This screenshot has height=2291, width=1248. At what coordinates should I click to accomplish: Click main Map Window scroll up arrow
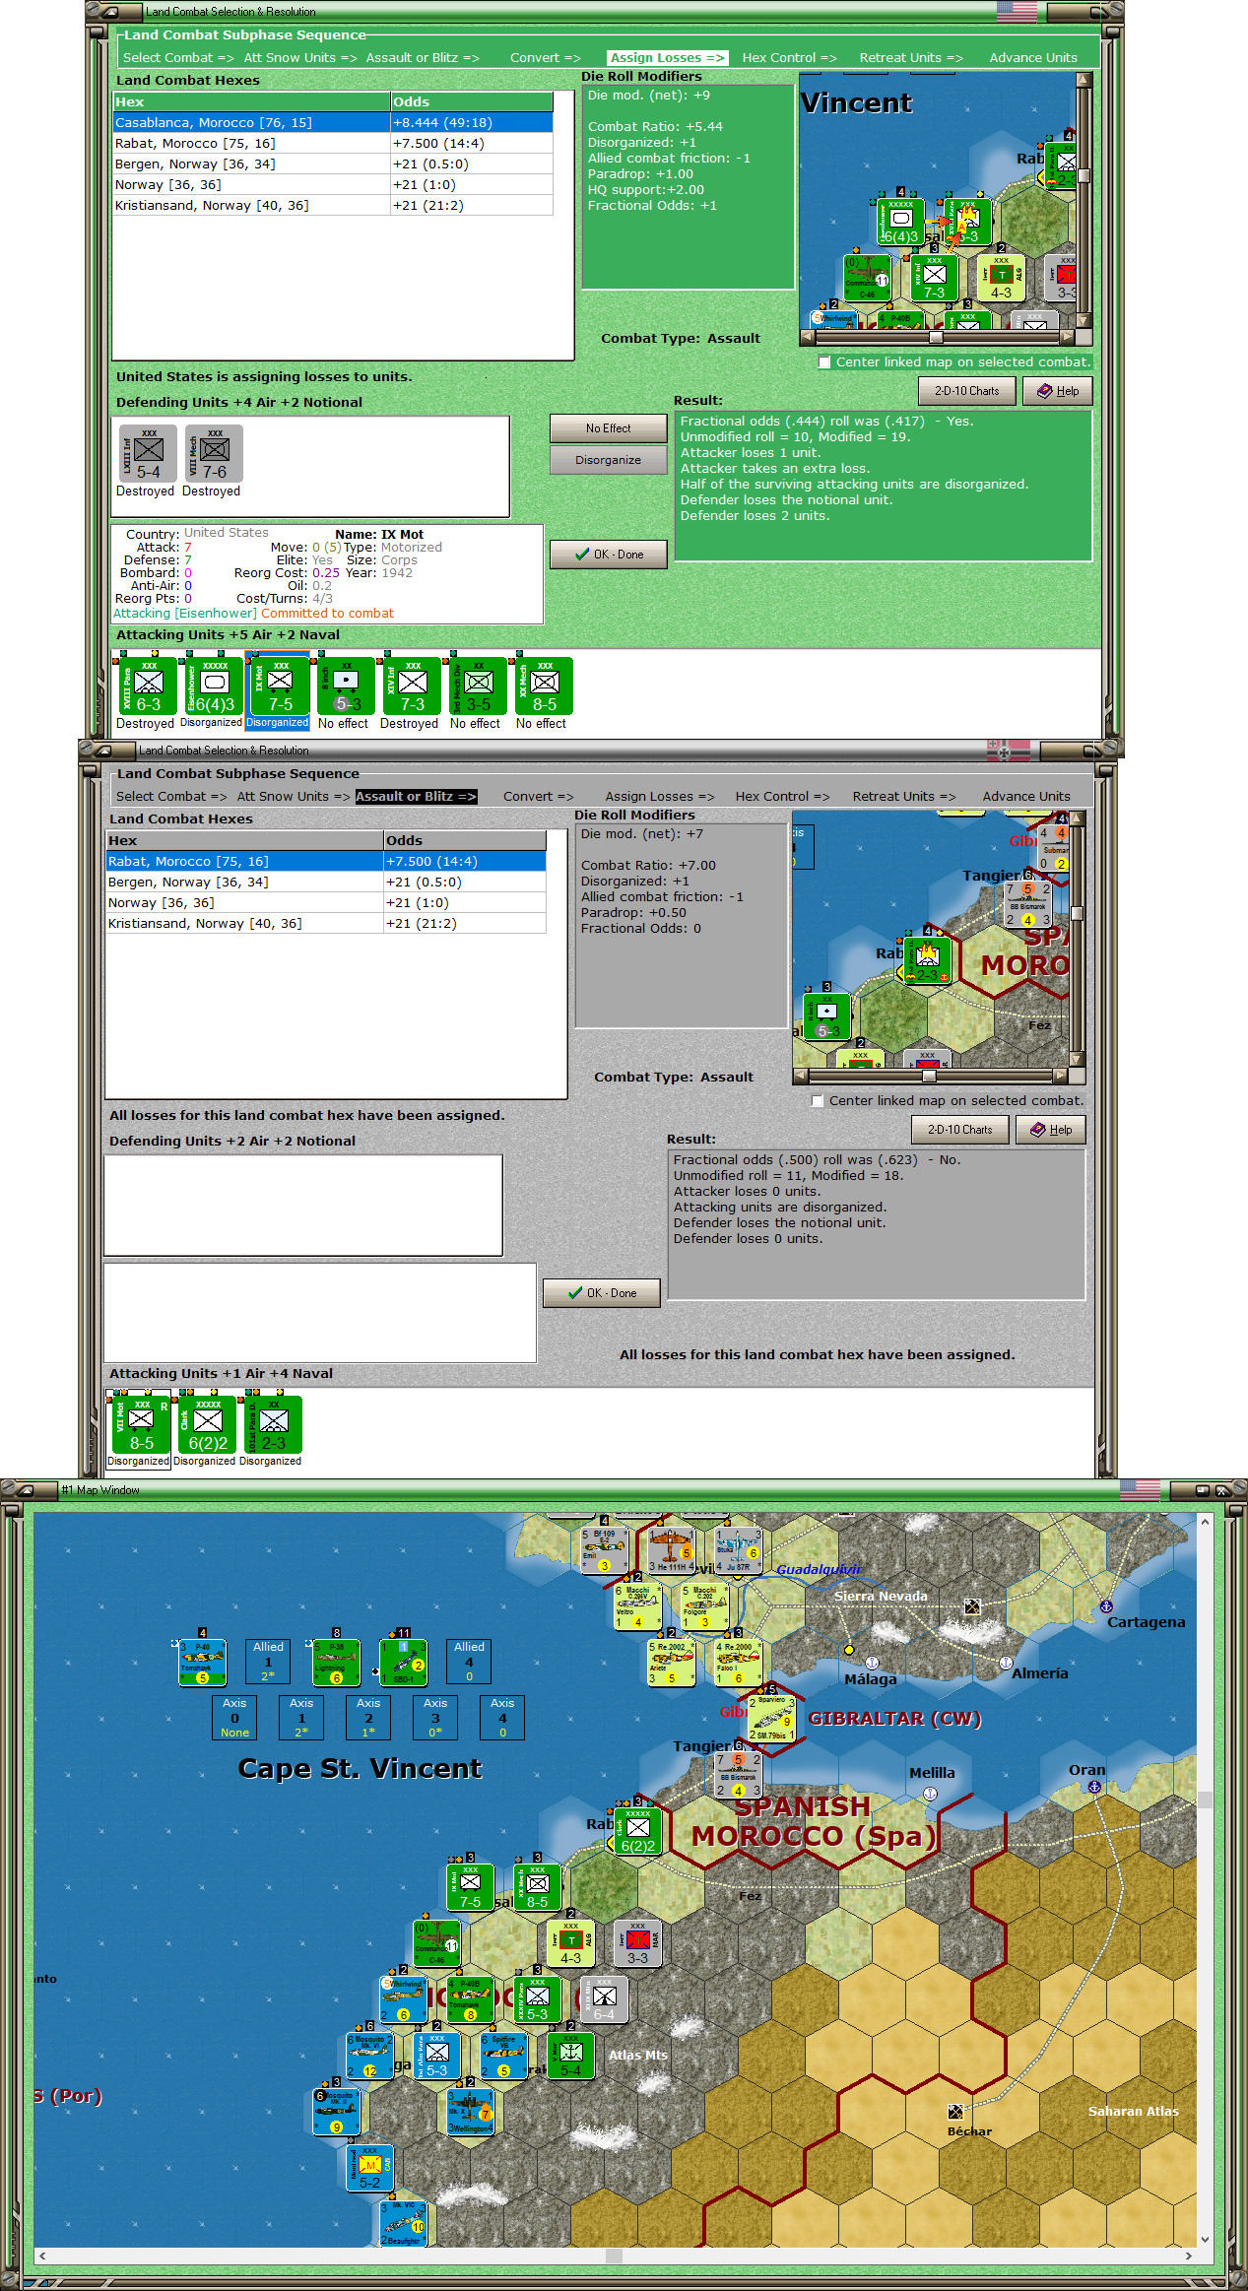coord(1205,1523)
